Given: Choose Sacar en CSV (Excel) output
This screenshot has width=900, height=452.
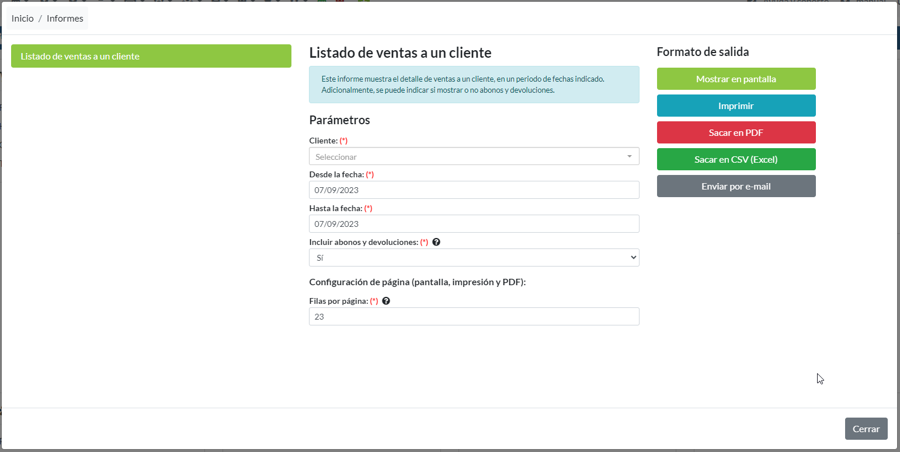Looking at the screenshot, I should (x=736, y=159).
